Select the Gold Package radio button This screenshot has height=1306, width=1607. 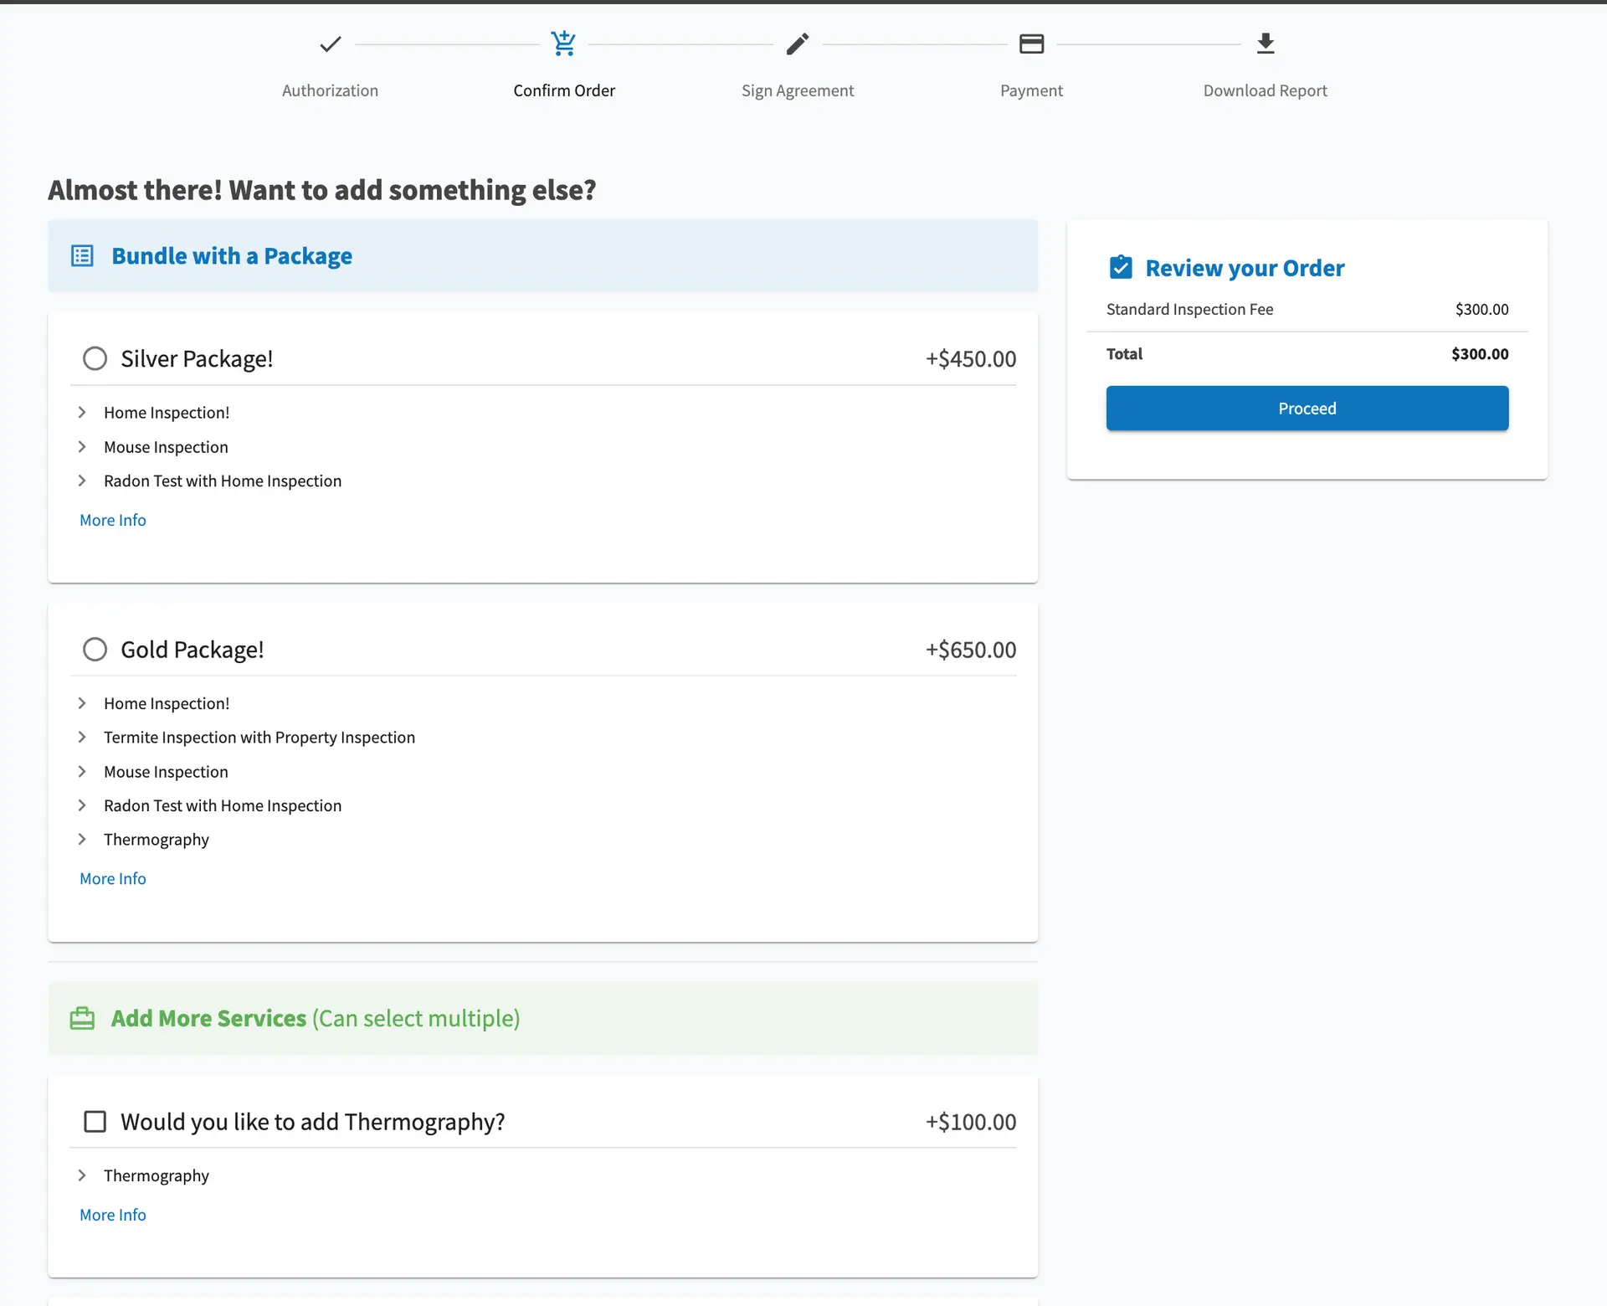(x=95, y=650)
